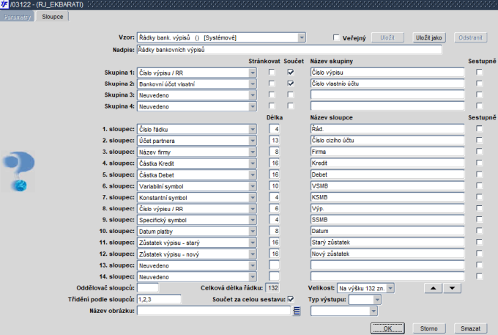This screenshot has width=498, height=335.
Task: Click the move down arrow button
Action: coord(453,288)
